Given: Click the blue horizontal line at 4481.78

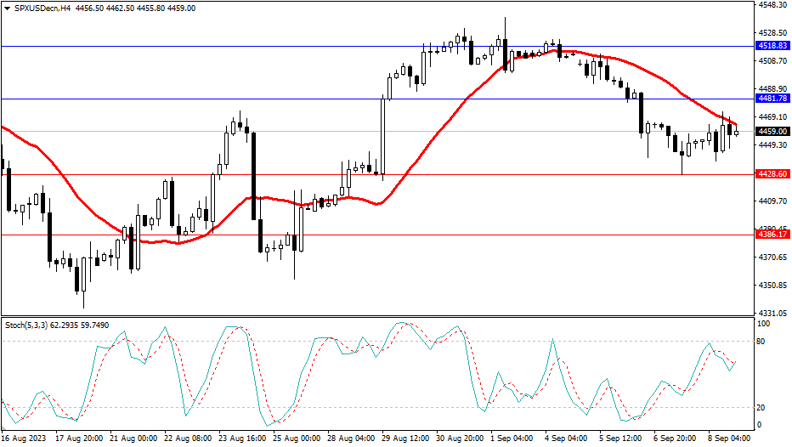Looking at the screenshot, I should point(255,99).
